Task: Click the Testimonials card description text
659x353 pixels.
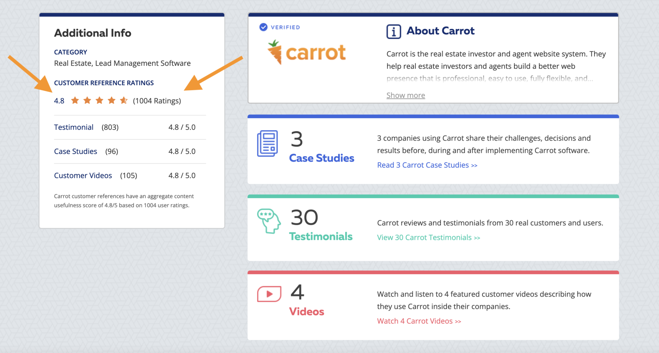Action: coord(490,223)
